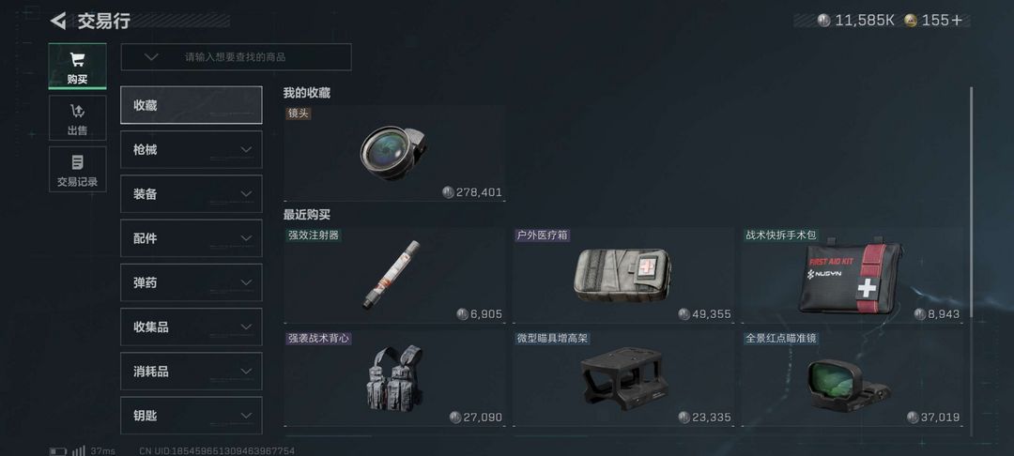1014x456 pixels.
Task: Add currency with the plus icon
Action: click(957, 21)
